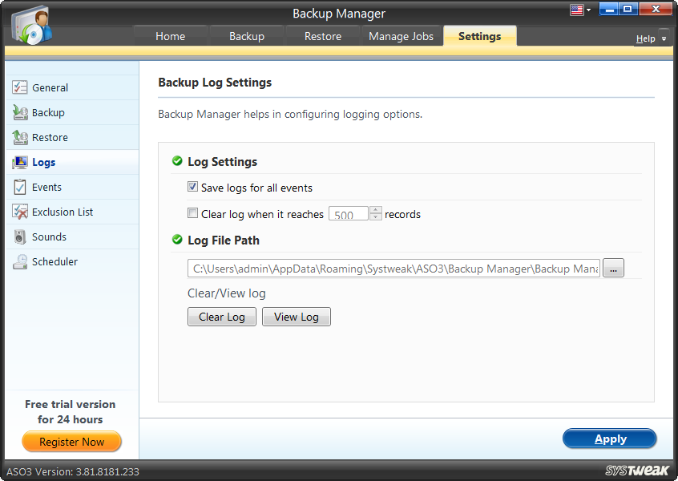Increase records count with the up arrow

[375, 210]
